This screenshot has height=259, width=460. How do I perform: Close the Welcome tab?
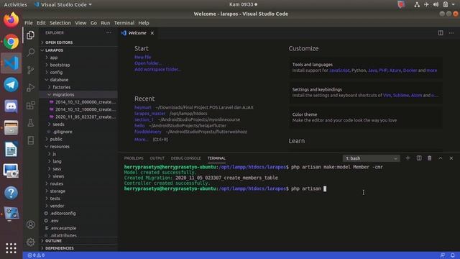152,33
